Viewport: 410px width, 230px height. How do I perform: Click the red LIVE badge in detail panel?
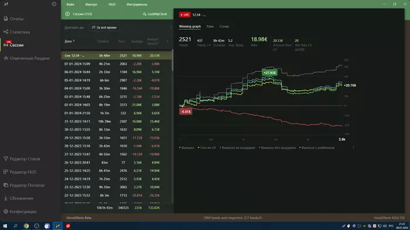coord(184,15)
